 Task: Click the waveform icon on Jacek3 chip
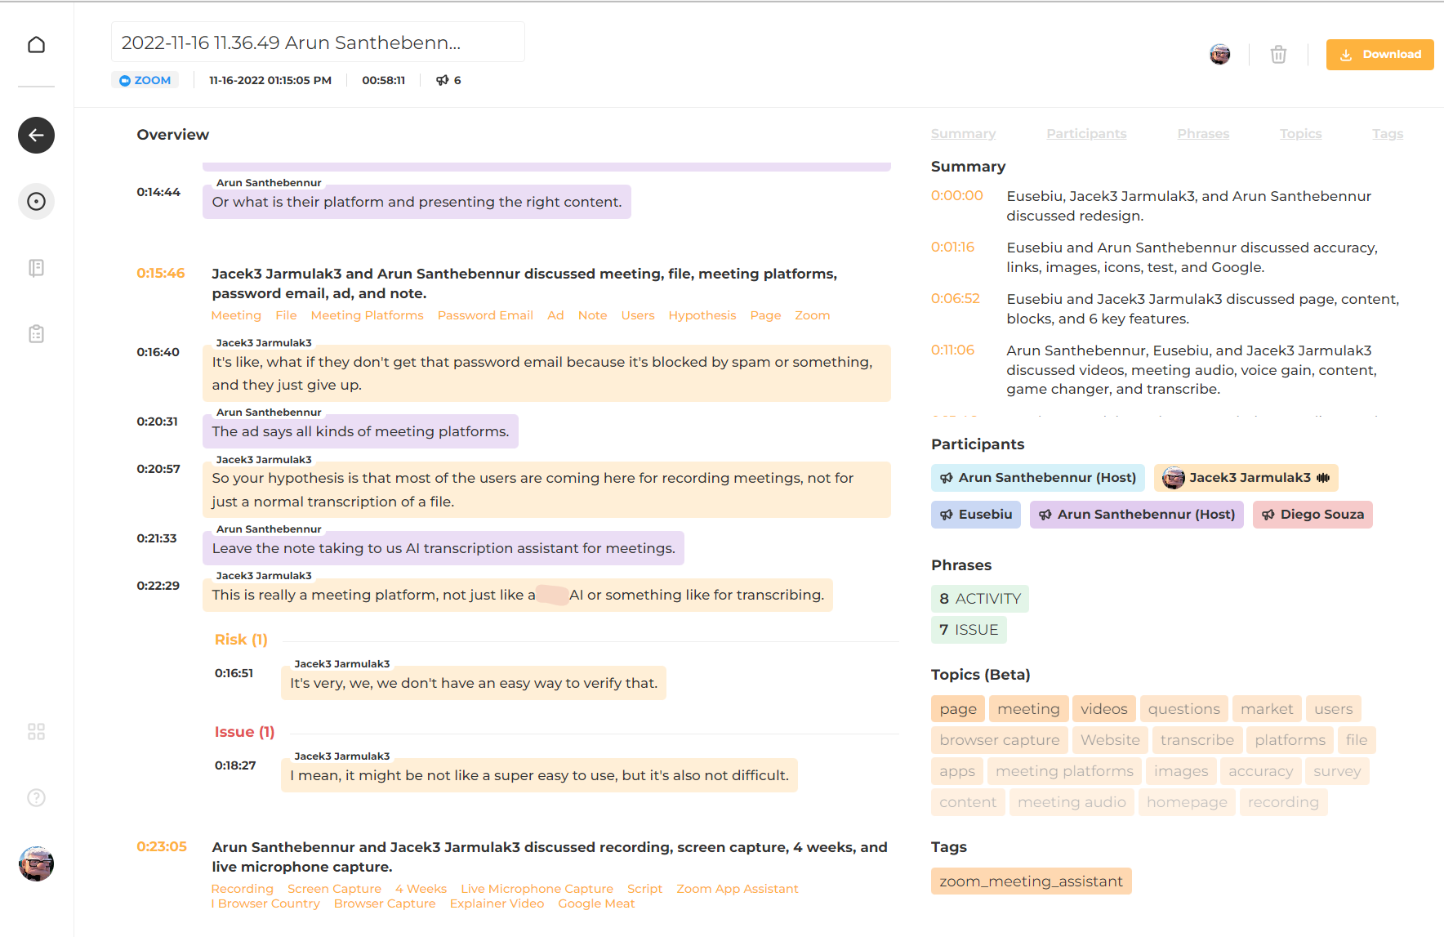[1323, 477]
